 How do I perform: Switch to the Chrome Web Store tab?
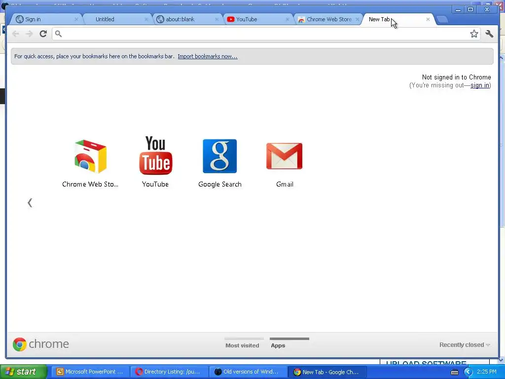tap(327, 19)
